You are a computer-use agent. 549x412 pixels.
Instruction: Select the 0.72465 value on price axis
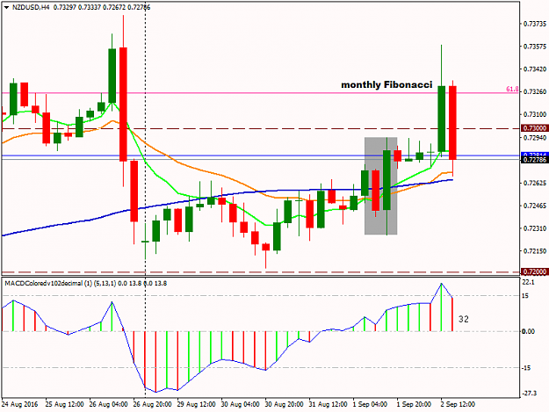[535, 206]
